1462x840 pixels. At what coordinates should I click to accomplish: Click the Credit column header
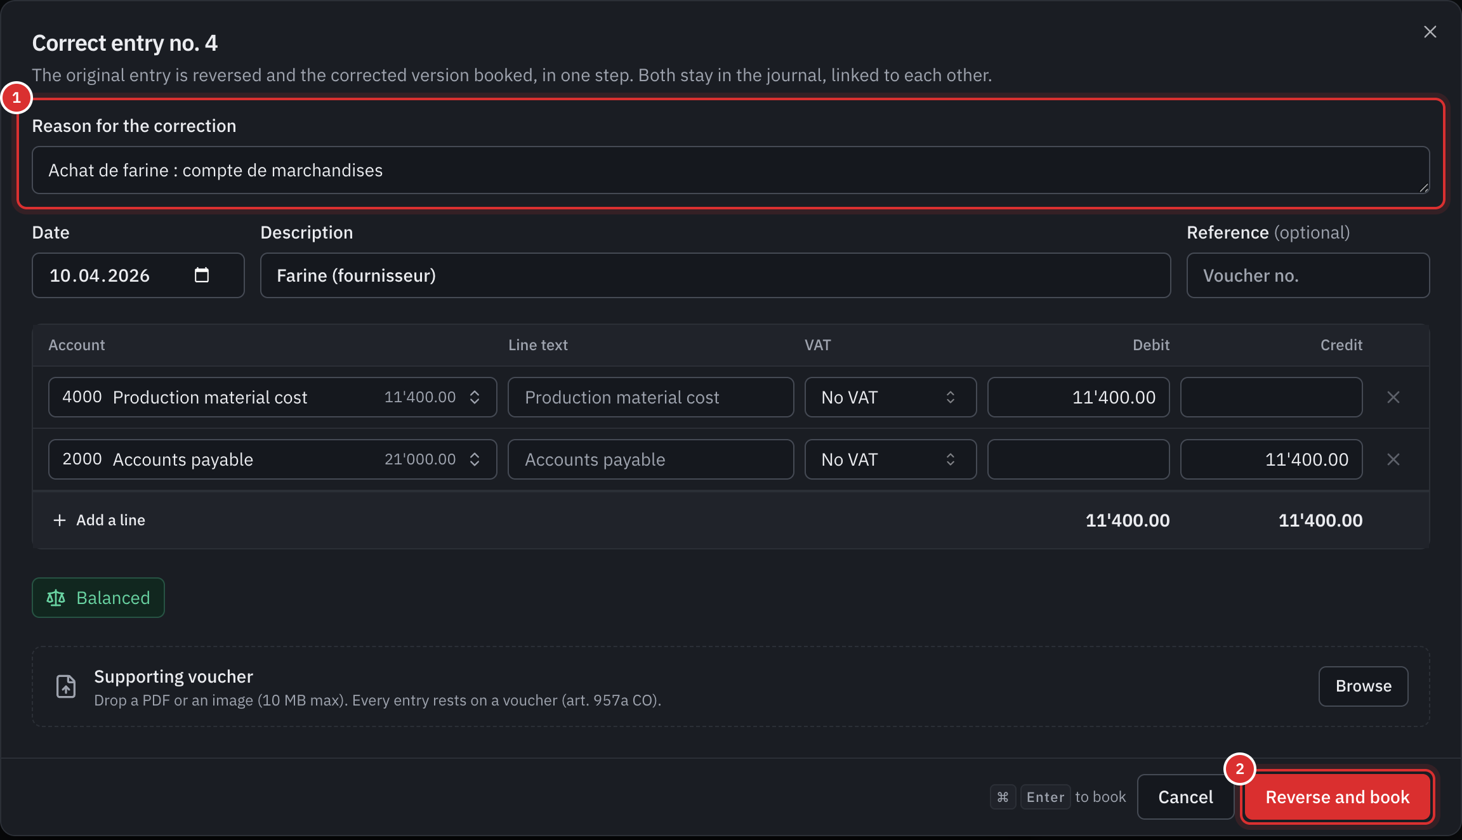(1341, 345)
